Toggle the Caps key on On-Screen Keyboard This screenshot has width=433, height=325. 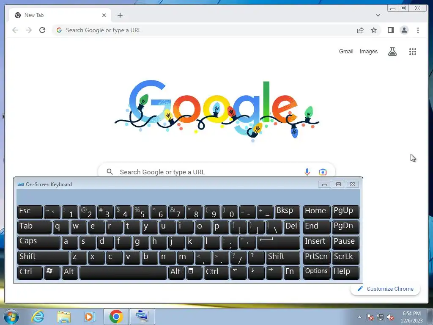tap(38, 242)
